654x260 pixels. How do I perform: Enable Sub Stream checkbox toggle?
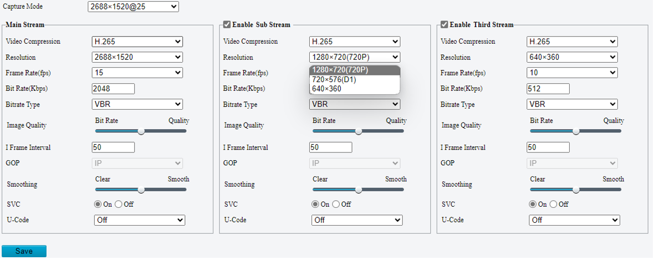coord(227,25)
